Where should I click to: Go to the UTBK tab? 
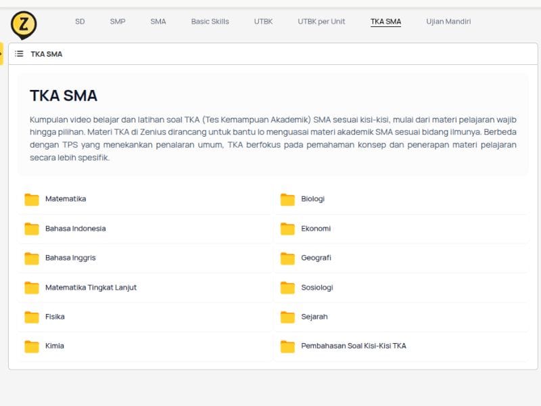coord(263,22)
